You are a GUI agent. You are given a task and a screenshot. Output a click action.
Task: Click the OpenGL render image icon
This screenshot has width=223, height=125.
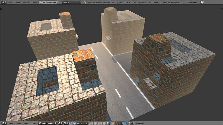(129, 123)
